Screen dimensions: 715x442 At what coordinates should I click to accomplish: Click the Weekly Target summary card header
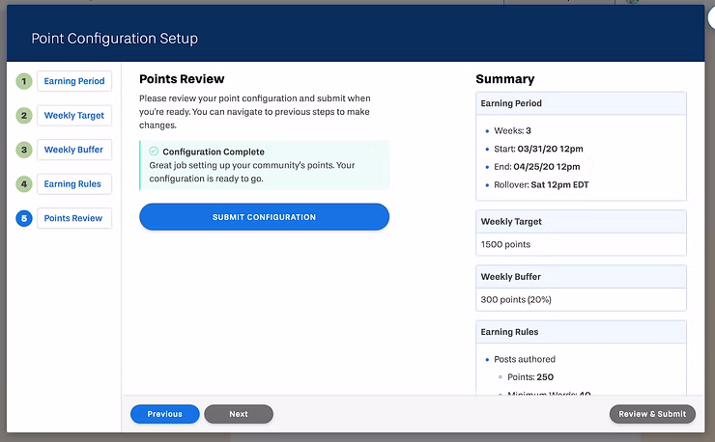coord(581,222)
